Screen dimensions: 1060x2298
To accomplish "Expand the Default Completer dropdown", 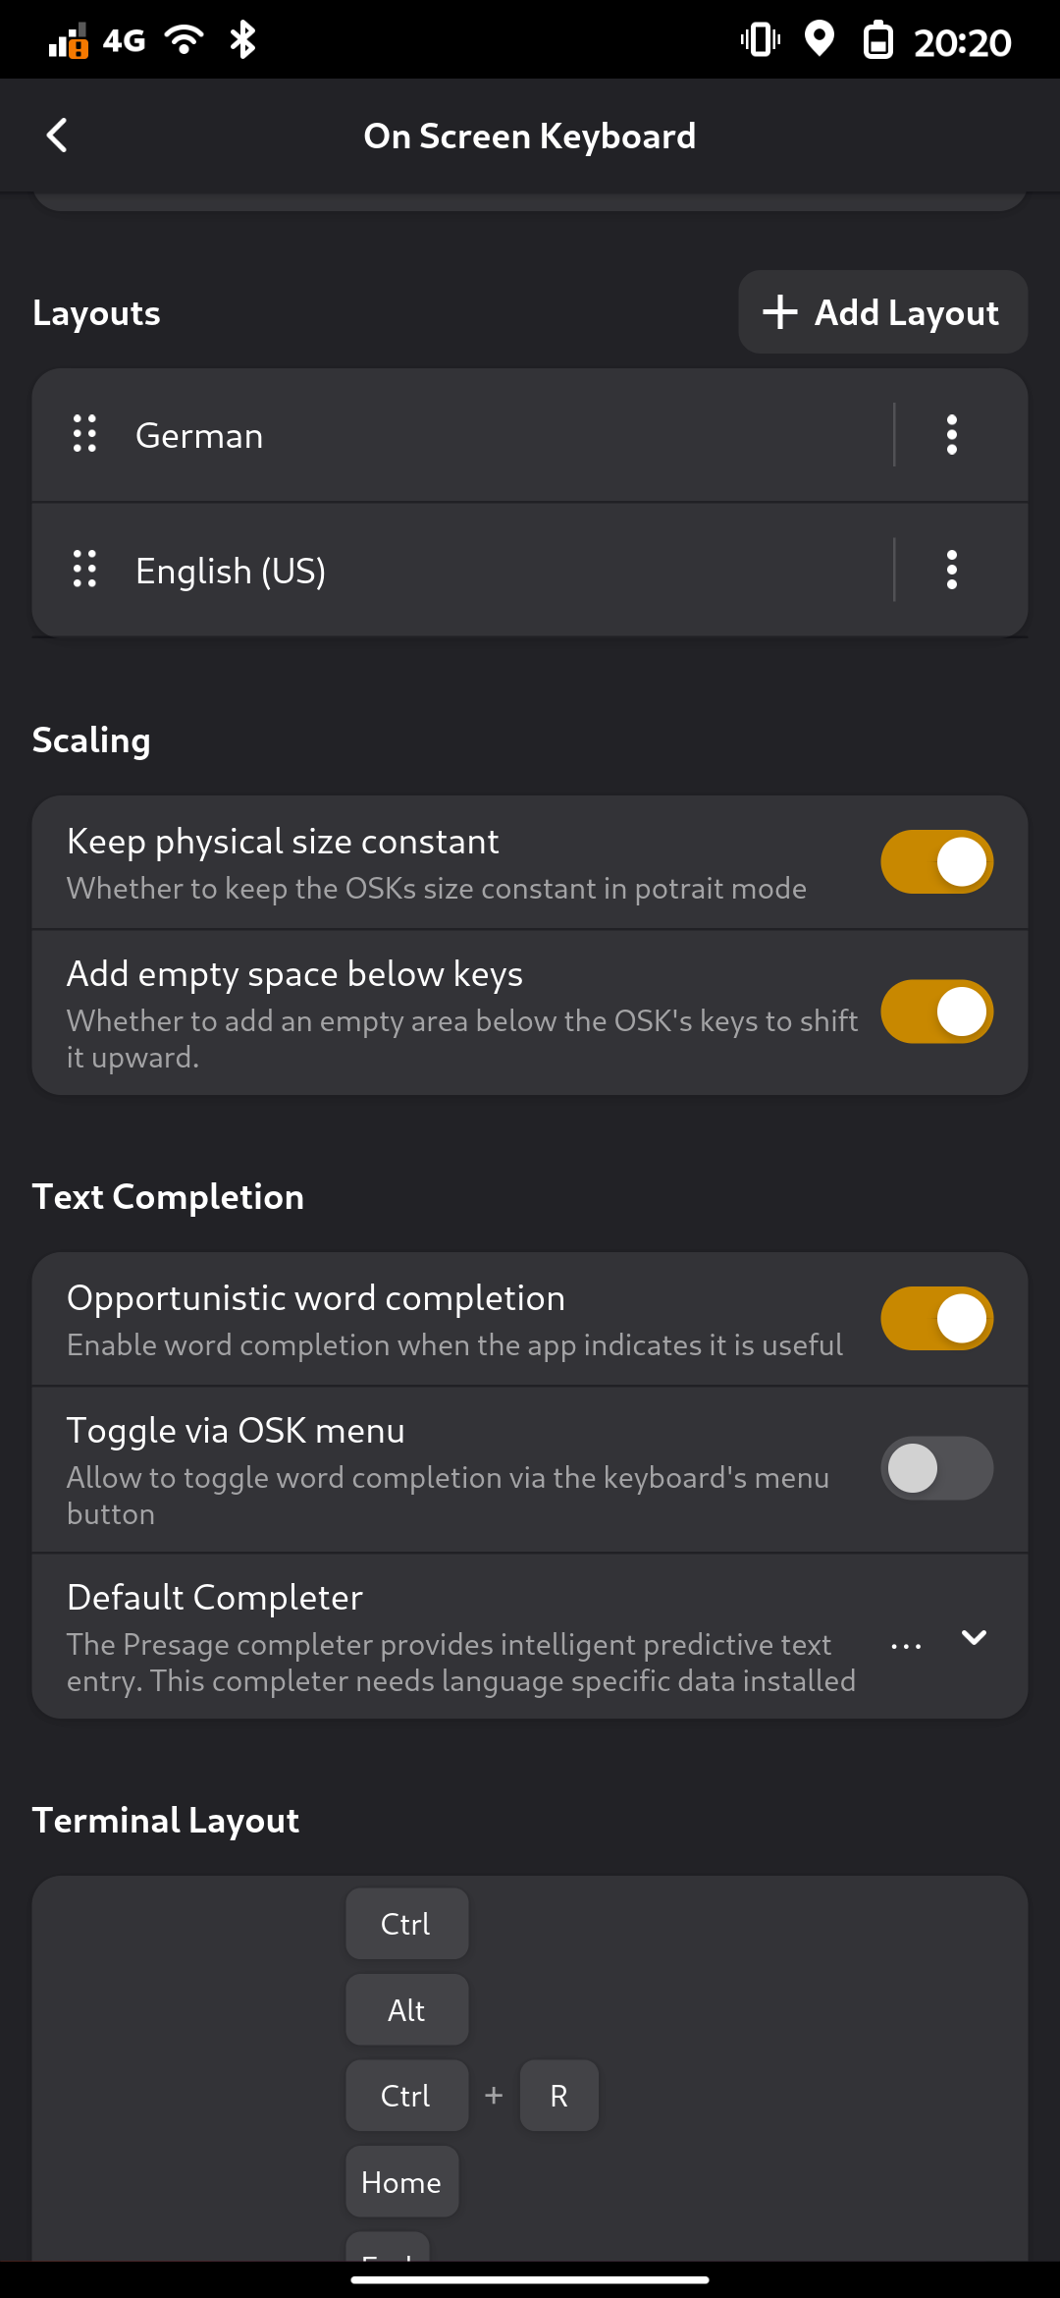I will click(973, 1637).
